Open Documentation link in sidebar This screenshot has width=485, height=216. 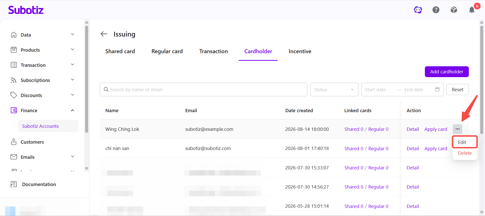tap(39, 184)
